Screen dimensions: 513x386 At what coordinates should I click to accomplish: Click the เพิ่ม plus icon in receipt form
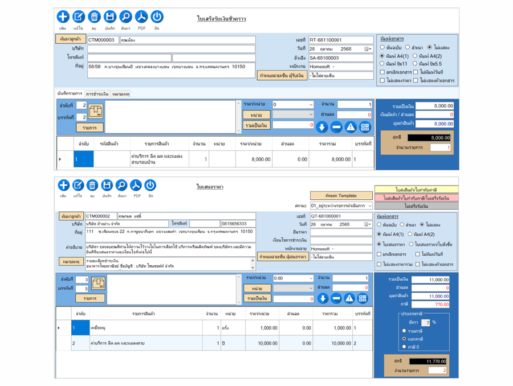click(63, 17)
